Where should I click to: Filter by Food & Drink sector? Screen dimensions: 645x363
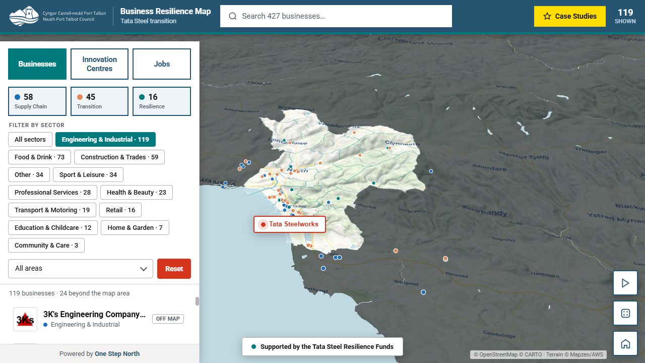click(x=40, y=157)
